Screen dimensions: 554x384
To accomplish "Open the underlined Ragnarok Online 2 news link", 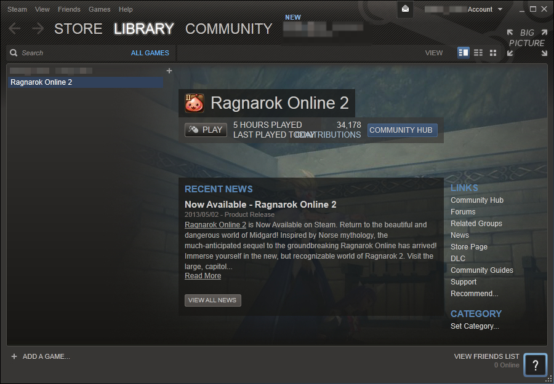I will tap(215, 225).
